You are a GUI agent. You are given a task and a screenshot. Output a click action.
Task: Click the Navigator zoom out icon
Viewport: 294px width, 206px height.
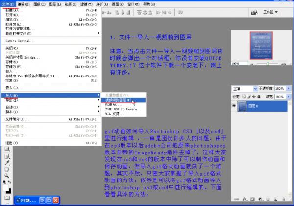[x=252, y=64]
